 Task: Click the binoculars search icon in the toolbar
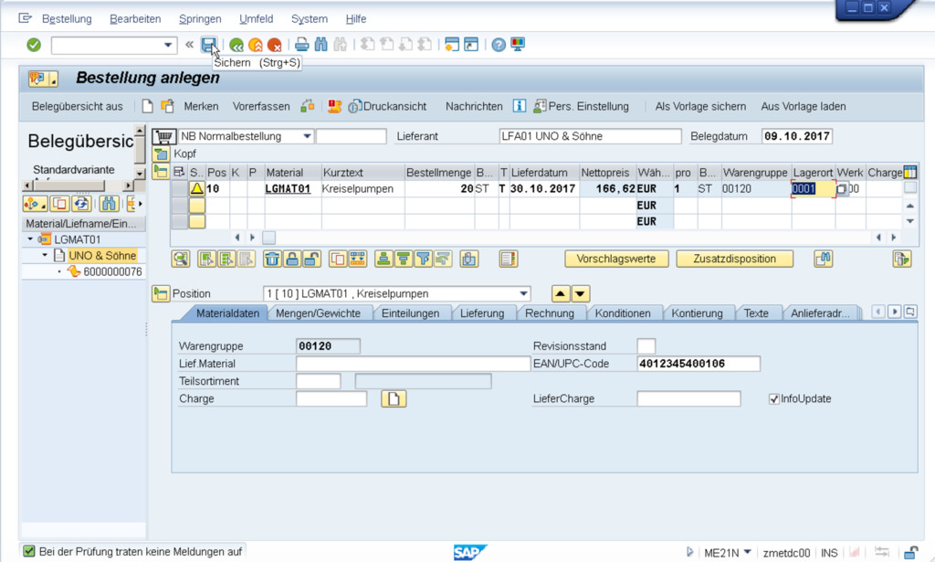point(320,45)
